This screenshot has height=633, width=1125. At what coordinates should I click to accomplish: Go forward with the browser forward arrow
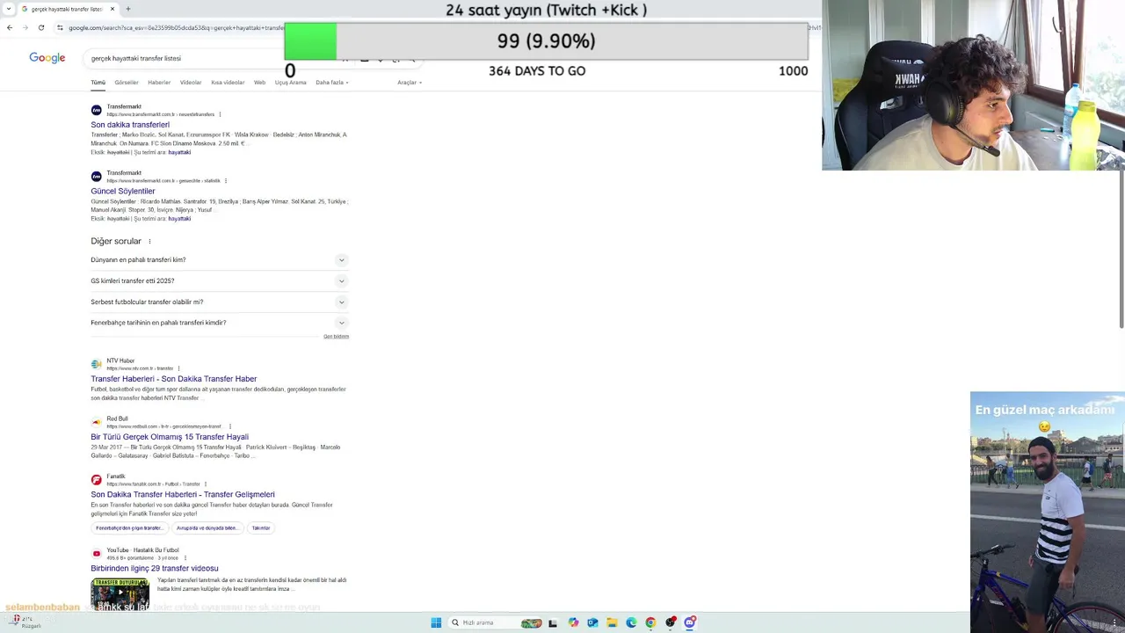[x=25, y=27]
